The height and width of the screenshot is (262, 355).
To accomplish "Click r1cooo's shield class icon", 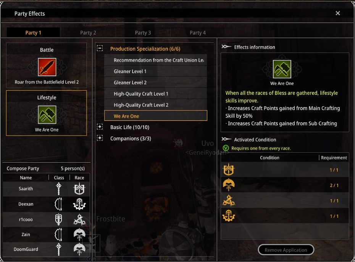I will (59, 219).
